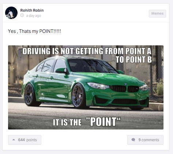The width and height of the screenshot is (173, 154).
Task: Click the upvote arrow icon
Action: coord(14,140)
